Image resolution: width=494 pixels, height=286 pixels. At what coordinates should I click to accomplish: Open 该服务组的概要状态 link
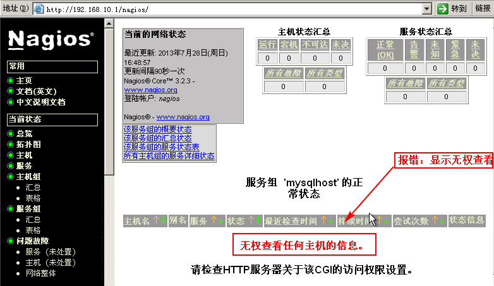(157, 129)
